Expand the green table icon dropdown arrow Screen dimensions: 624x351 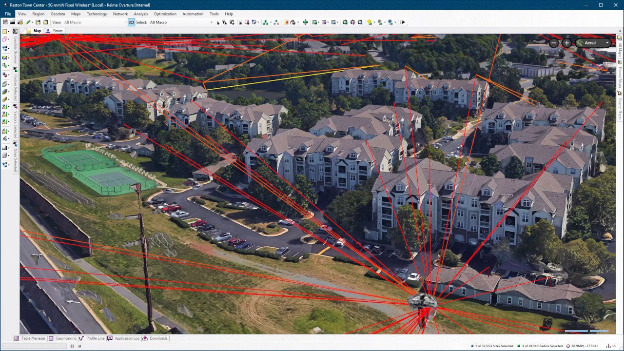pos(319,22)
